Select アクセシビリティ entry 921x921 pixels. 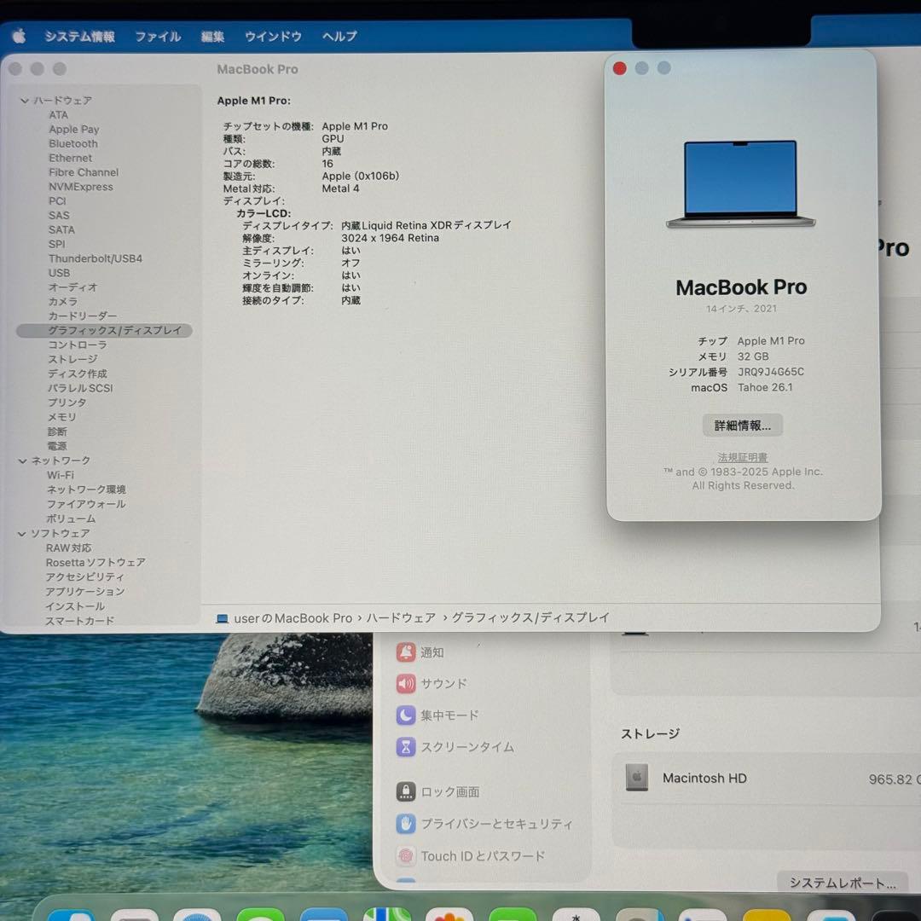[85, 577]
